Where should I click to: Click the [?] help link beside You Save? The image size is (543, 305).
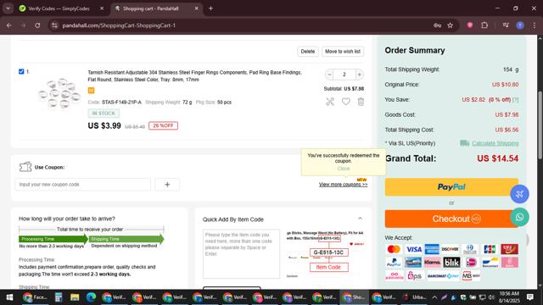[x=515, y=100]
